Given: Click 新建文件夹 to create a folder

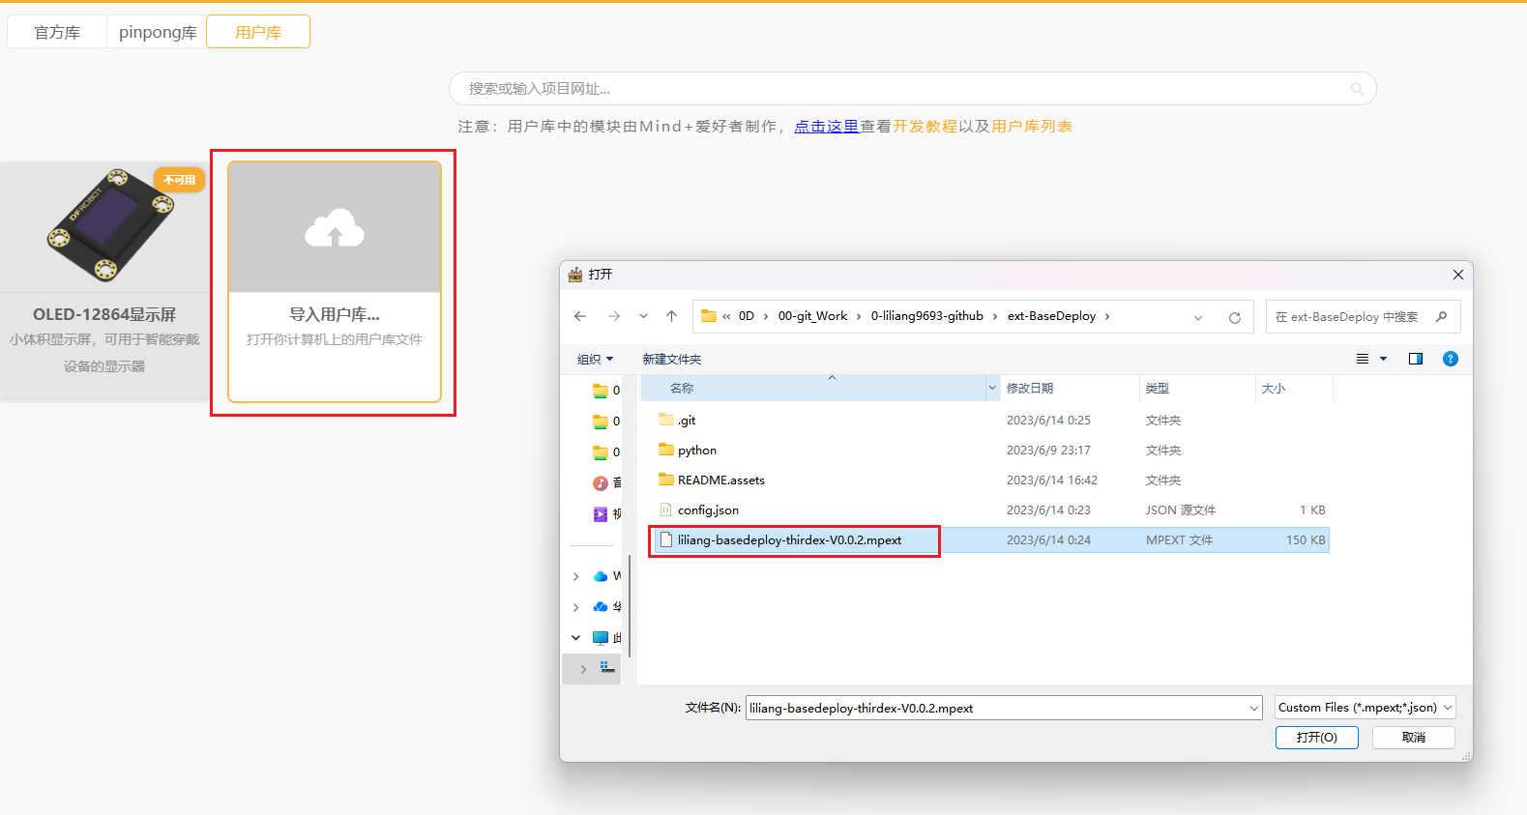Looking at the screenshot, I should (672, 360).
